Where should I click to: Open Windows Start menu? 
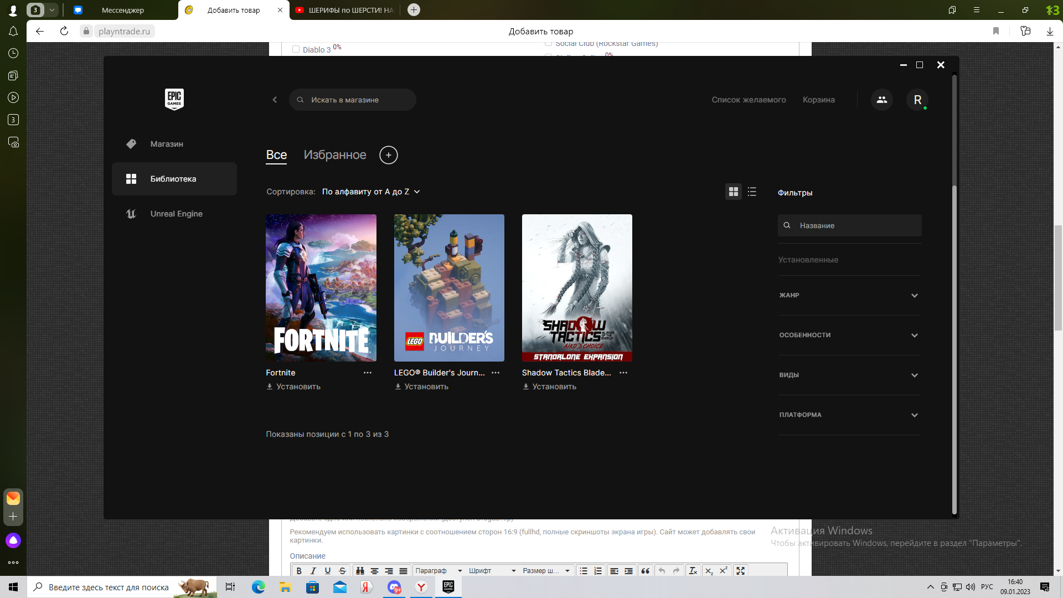13,587
